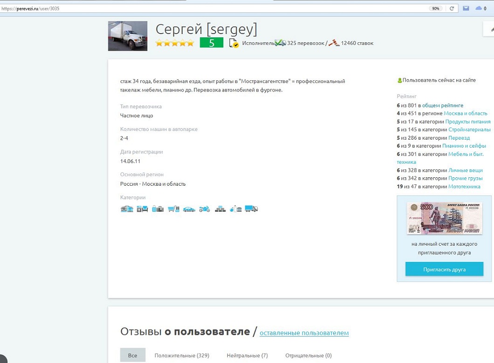Select the Отрицательные (0) reviews tab

click(x=308, y=356)
